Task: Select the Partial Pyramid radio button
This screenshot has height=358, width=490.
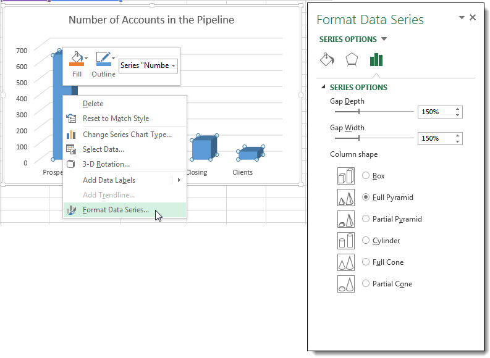Action: [366, 219]
